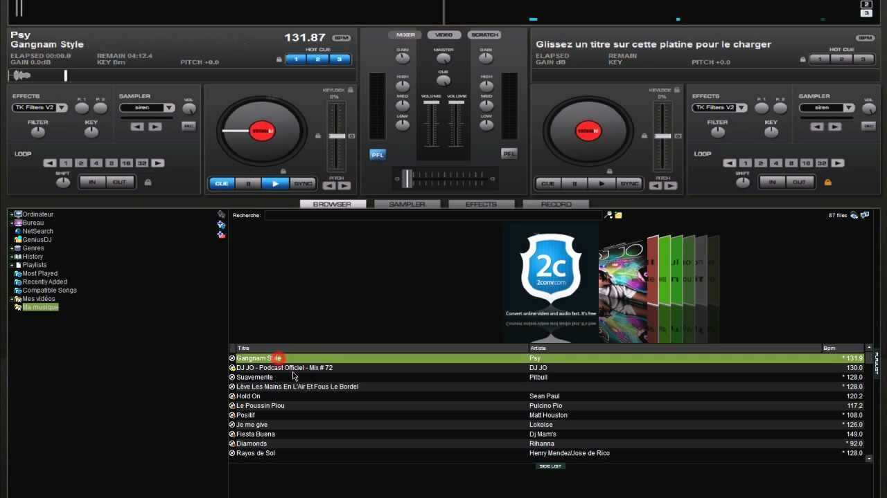
Task: Set left deck loop length to 4
Action: (x=96, y=163)
